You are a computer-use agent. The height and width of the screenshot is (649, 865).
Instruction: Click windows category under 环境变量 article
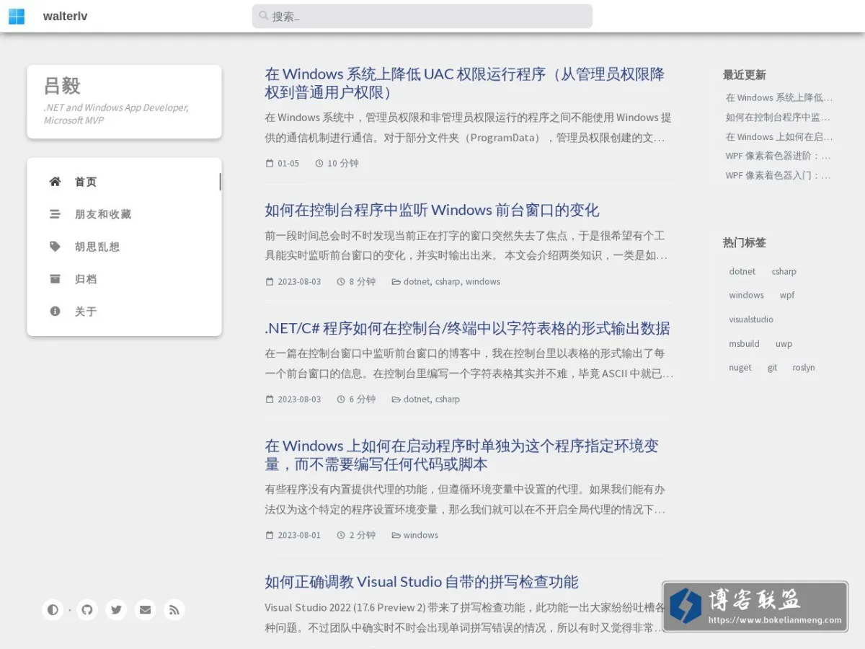coord(421,535)
